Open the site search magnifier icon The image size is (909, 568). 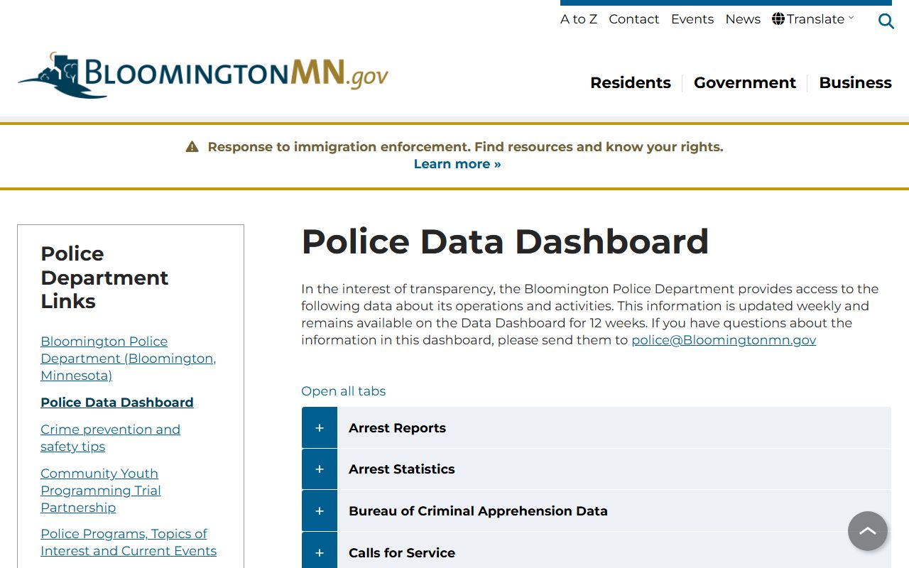[886, 21]
